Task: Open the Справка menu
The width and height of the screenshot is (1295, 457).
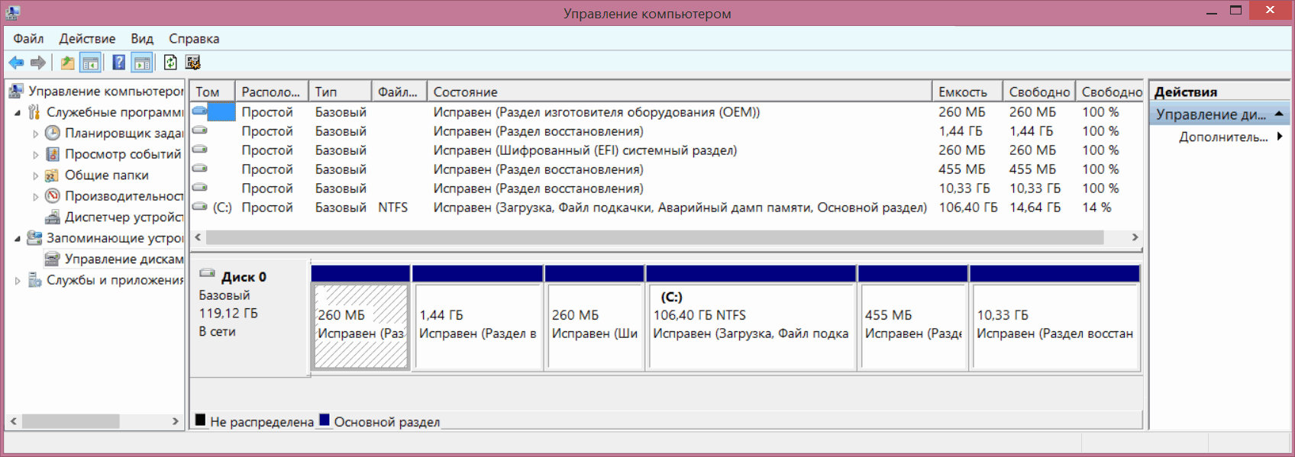Action: 194,38
